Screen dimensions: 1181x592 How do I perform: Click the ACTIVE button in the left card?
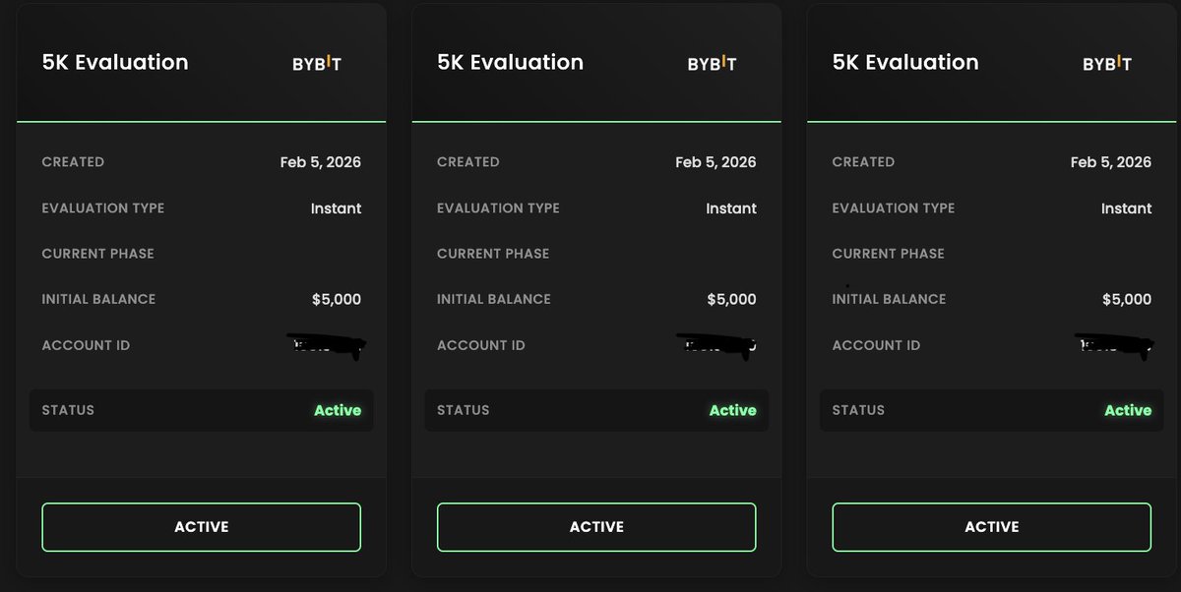201,527
